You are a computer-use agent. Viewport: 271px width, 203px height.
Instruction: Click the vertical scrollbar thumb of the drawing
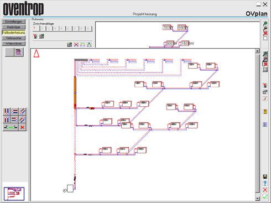[258, 123]
